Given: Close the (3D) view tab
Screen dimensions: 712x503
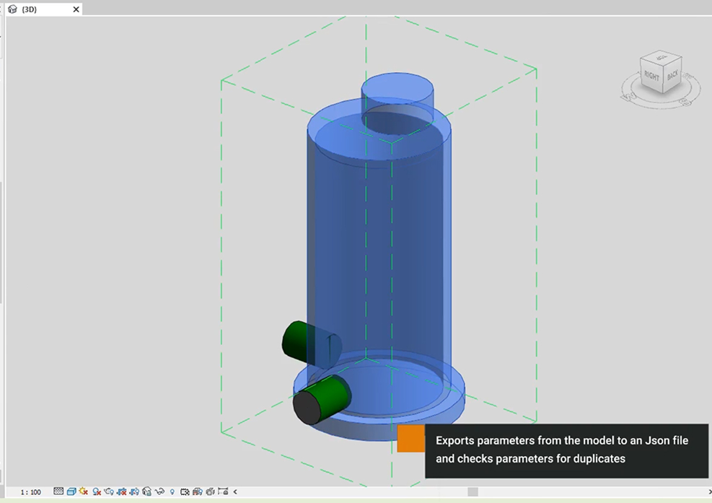Looking at the screenshot, I should point(76,9).
